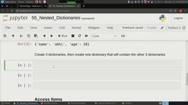The image size is (188, 105).
Task: Open the browser zoom magnifier icon
Action: pos(171,11)
